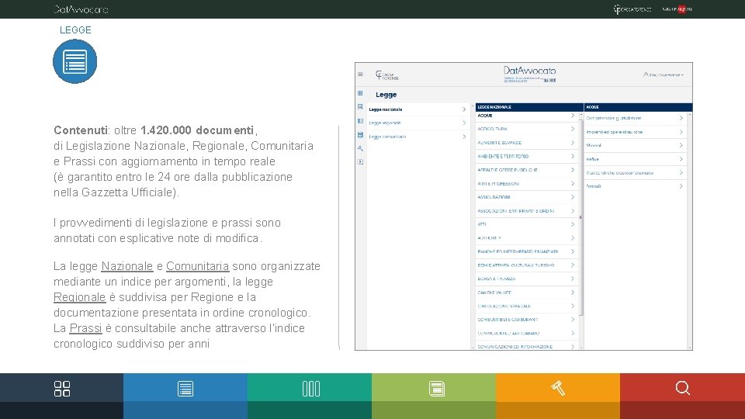
Task: Open the dashboard grid tile in bottom bar
Action: tap(62, 389)
